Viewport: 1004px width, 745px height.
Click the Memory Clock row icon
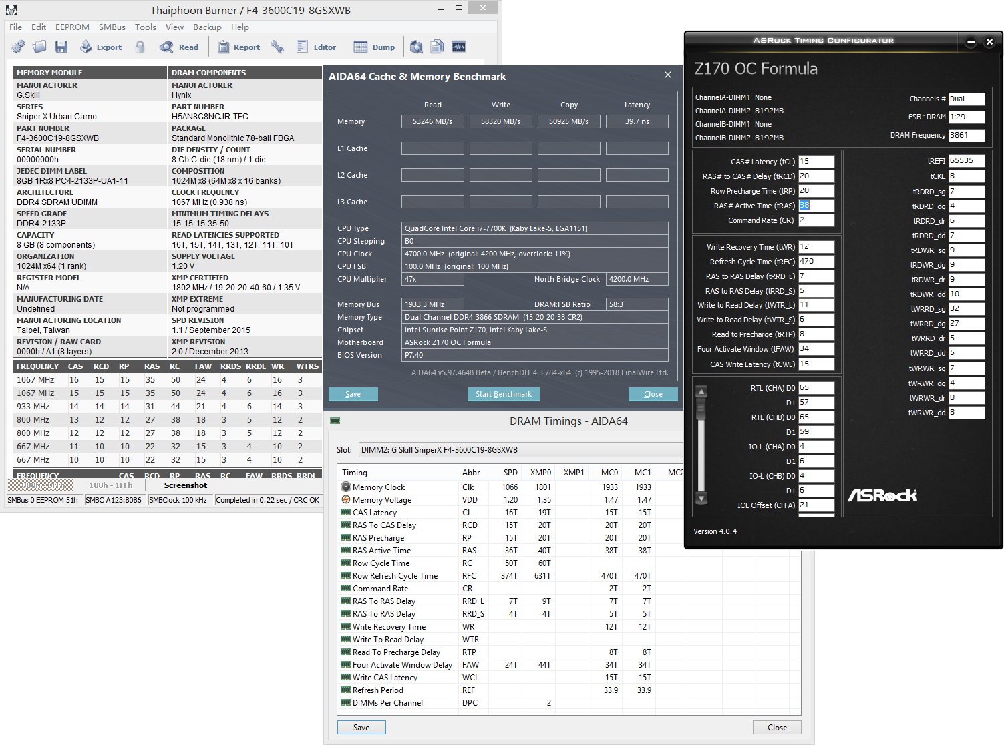pyautogui.click(x=346, y=487)
